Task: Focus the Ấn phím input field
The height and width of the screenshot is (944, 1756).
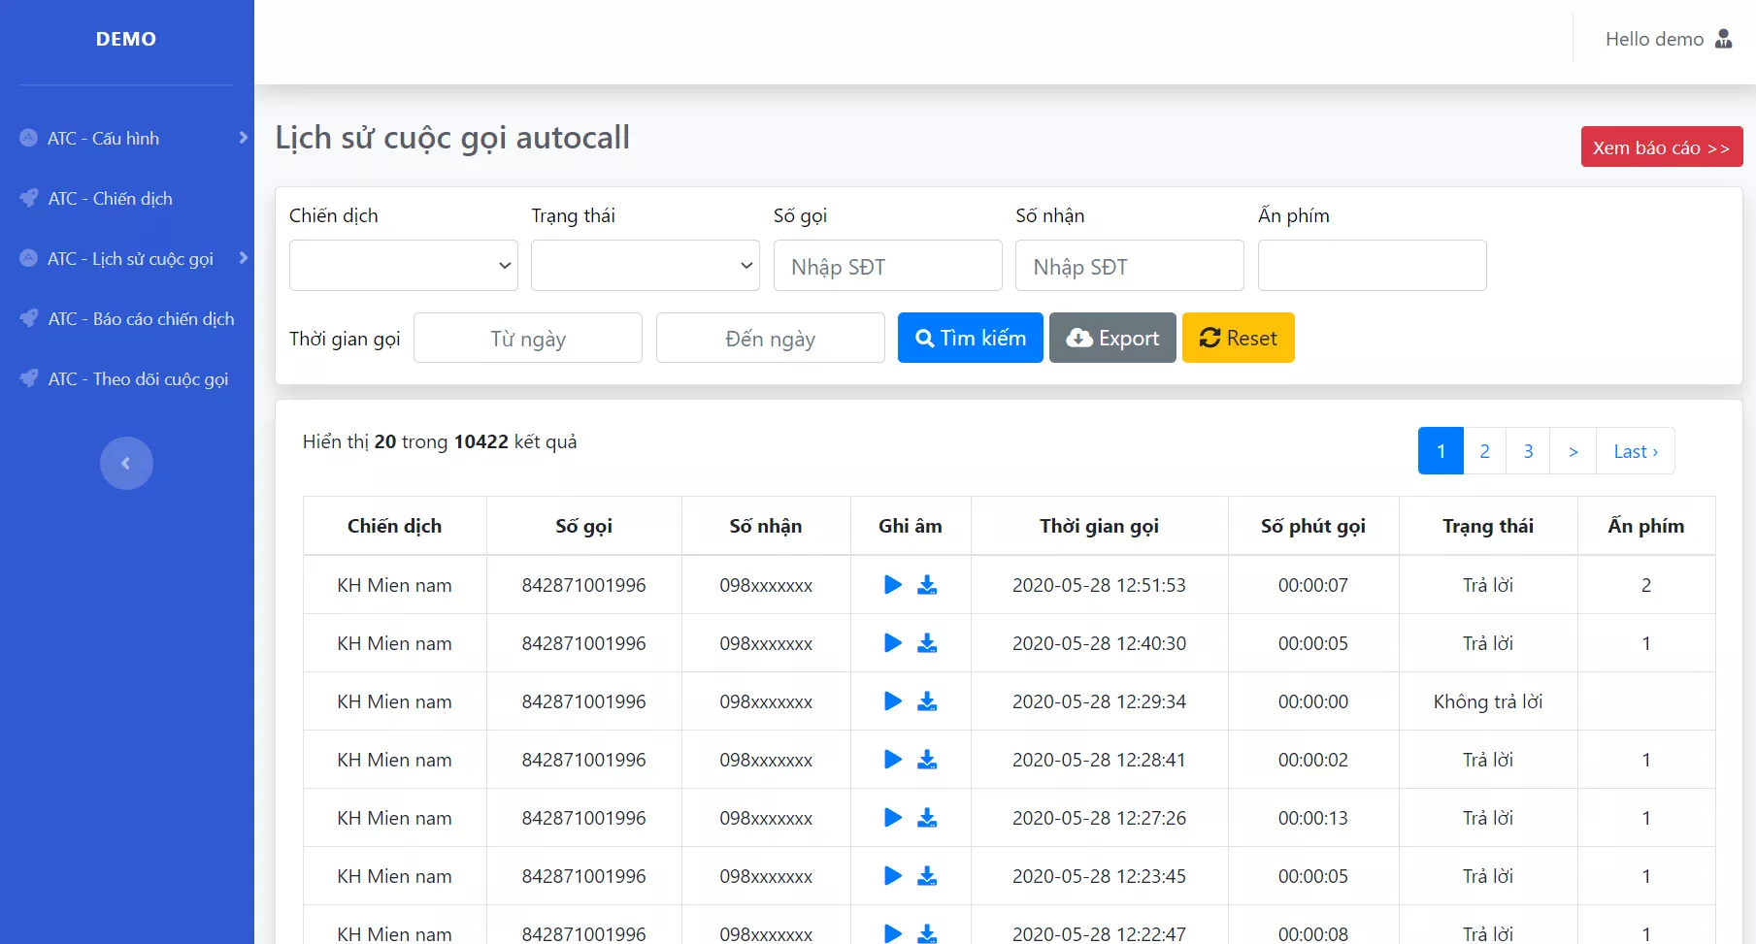Action: (x=1373, y=265)
